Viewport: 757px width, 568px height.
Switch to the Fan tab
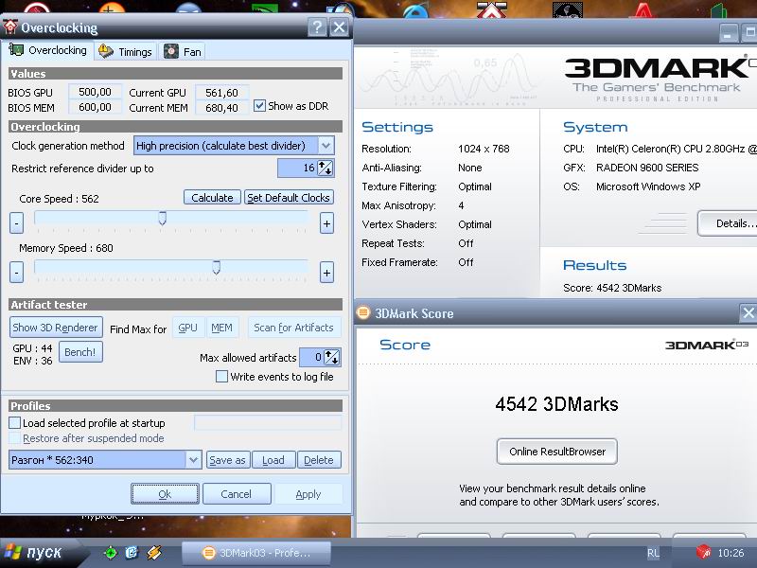[x=182, y=52]
